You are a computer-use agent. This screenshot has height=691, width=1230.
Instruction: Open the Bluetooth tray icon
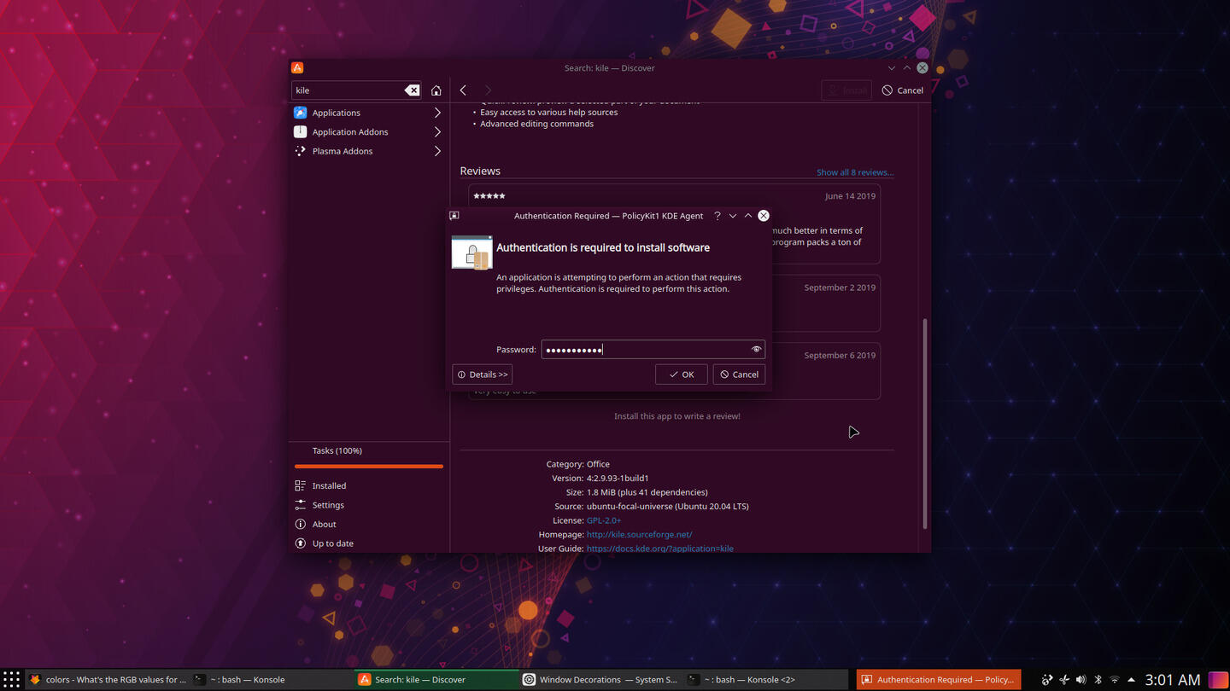click(x=1098, y=680)
